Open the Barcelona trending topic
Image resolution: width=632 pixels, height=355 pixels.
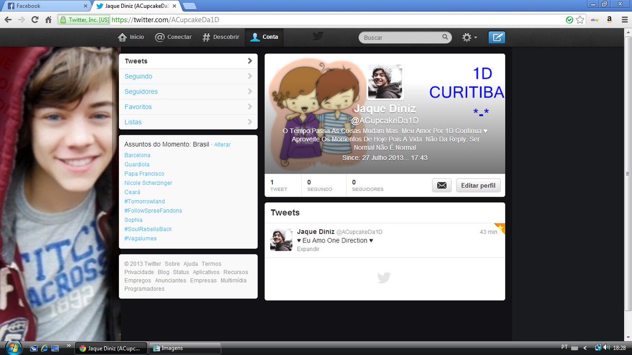137,155
